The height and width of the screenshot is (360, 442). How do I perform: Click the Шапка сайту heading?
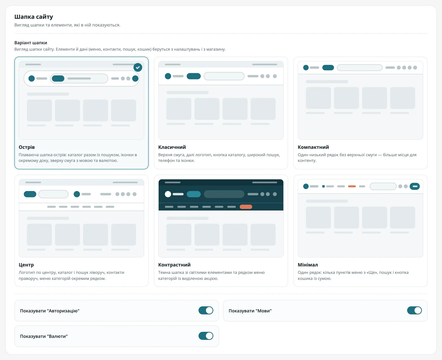pyautogui.click(x=34, y=17)
